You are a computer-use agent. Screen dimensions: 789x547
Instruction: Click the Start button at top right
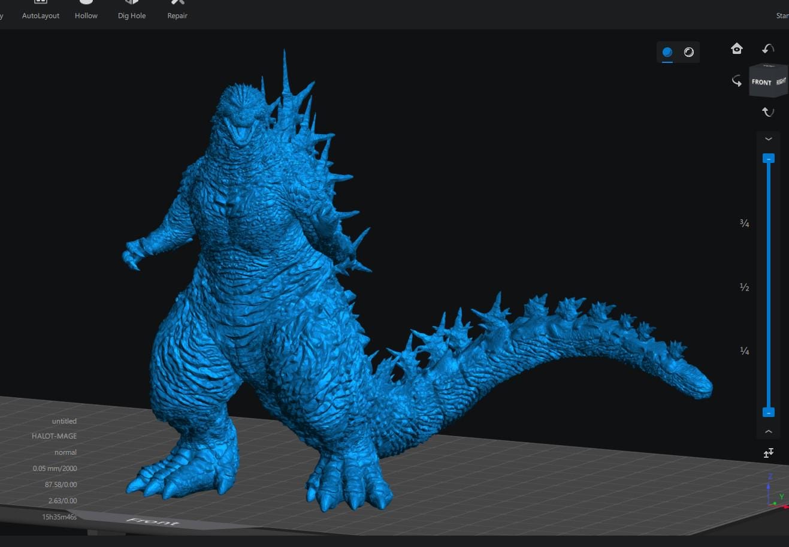[x=782, y=15]
